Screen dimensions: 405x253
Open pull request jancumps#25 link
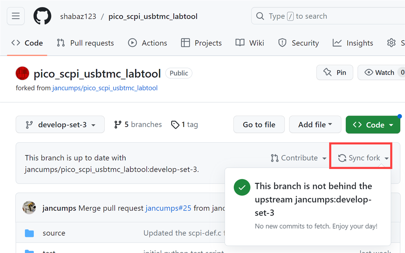click(169, 208)
